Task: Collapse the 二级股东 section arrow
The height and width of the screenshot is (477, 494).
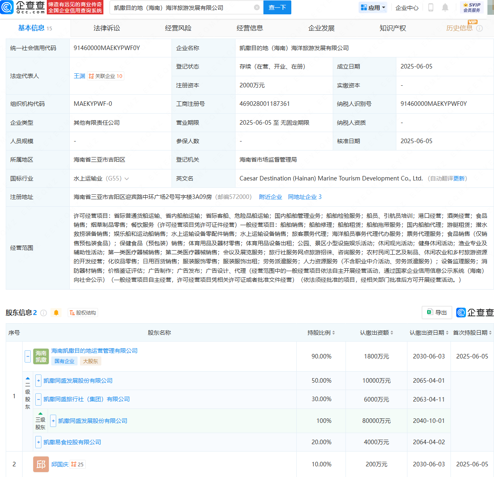Action: pyautogui.click(x=27, y=379)
